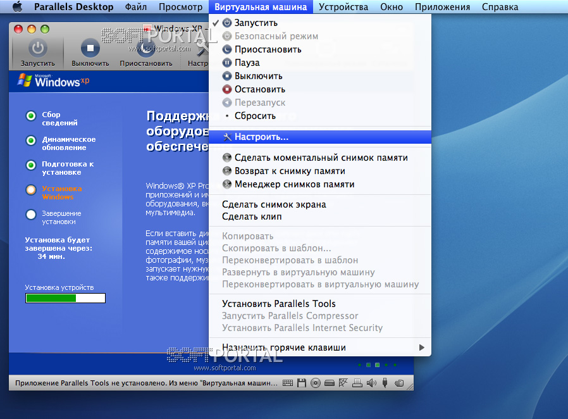568x419 pixels.
Task: Click the green zoom window button
Action: 45,29
